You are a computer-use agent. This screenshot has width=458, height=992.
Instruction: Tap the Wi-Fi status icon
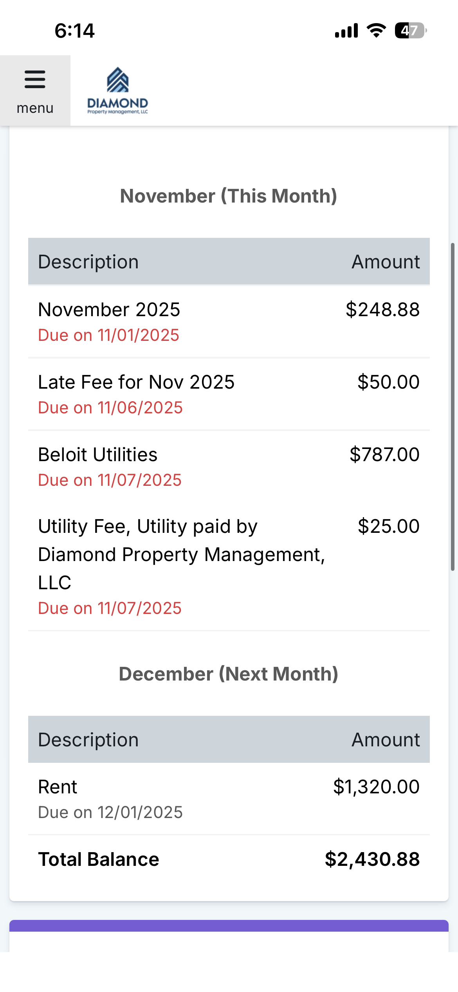click(376, 31)
